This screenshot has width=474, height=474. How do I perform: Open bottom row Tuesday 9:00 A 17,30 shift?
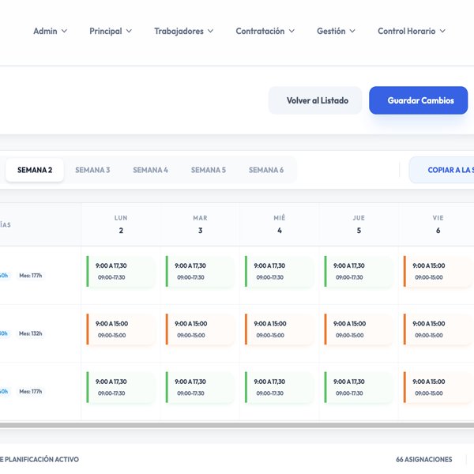pyautogui.click(x=200, y=387)
